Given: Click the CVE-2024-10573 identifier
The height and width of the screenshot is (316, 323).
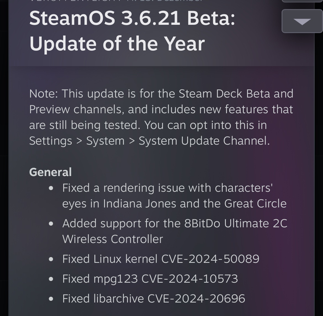Looking at the screenshot, I should pyautogui.click(x=190, y=279).
